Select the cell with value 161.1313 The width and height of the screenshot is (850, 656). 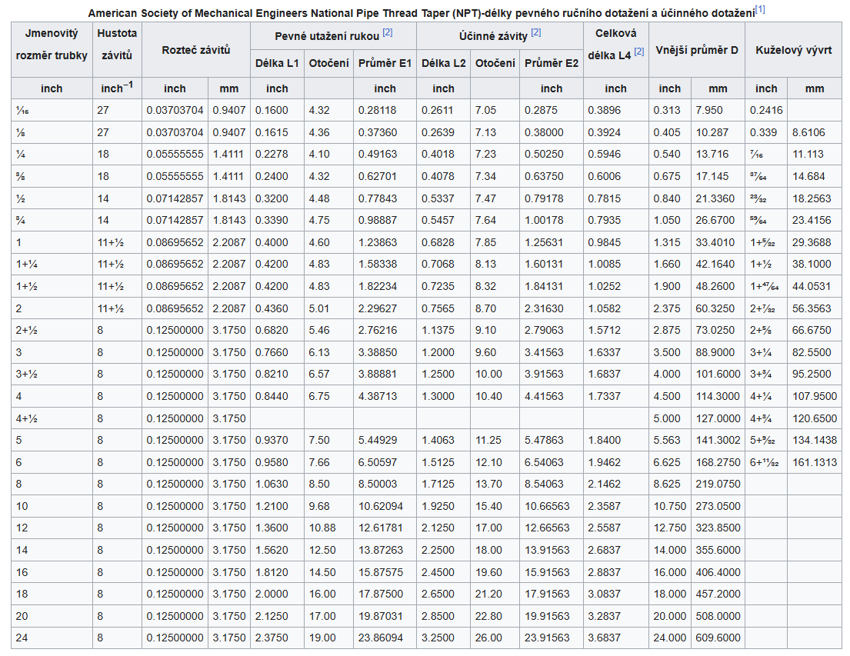click(815, 462)
